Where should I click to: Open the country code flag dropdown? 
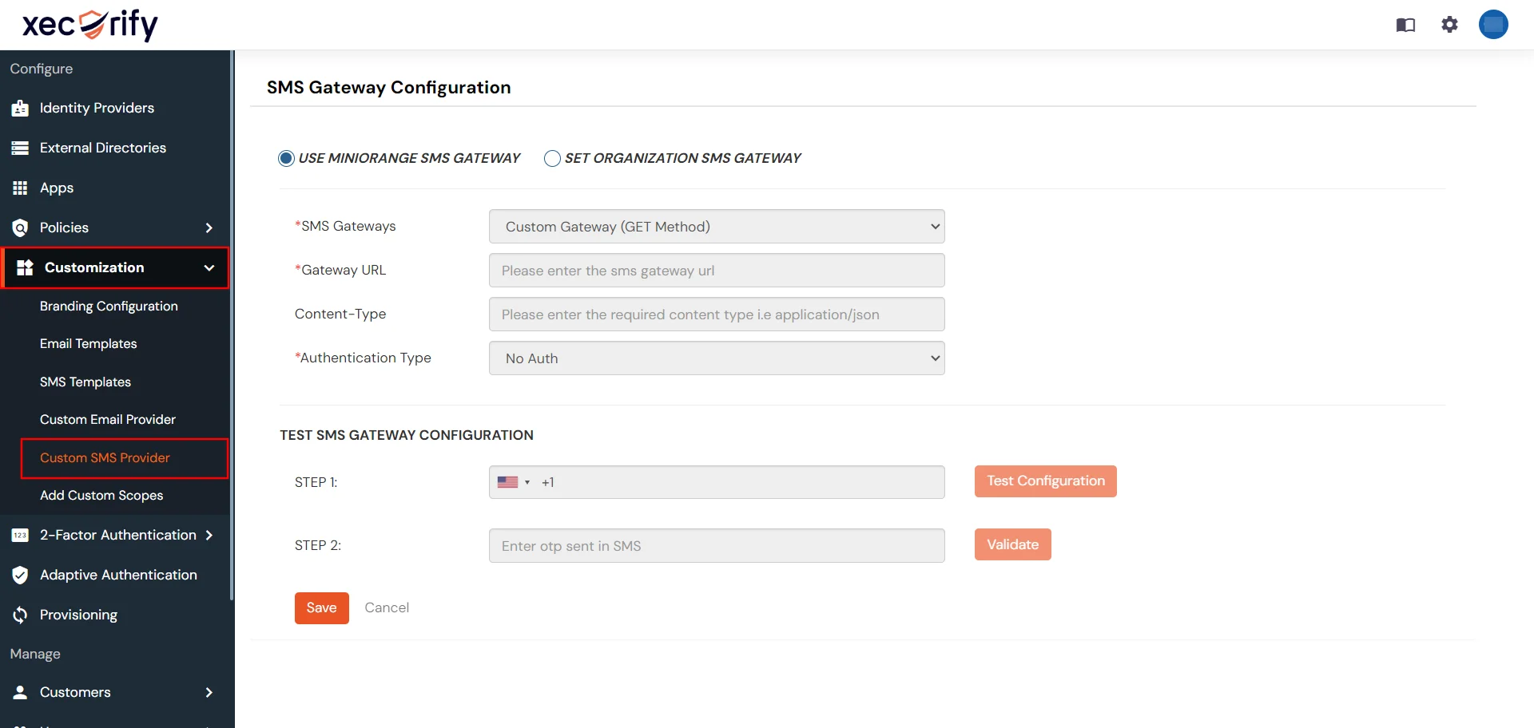tap(514, 481)
